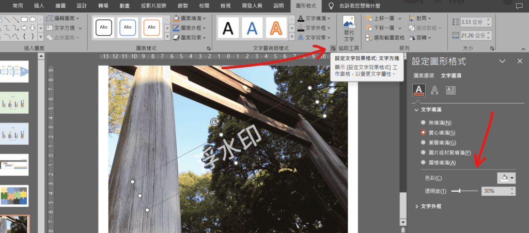Apply the black WordArt A style
Screen dimensions: 529x233
pyautogui.click(x=228, y=27)
